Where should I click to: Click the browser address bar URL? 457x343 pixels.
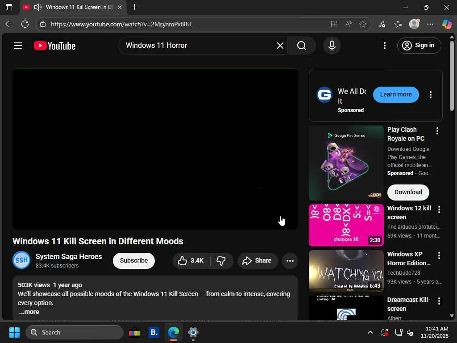[121, 24]
